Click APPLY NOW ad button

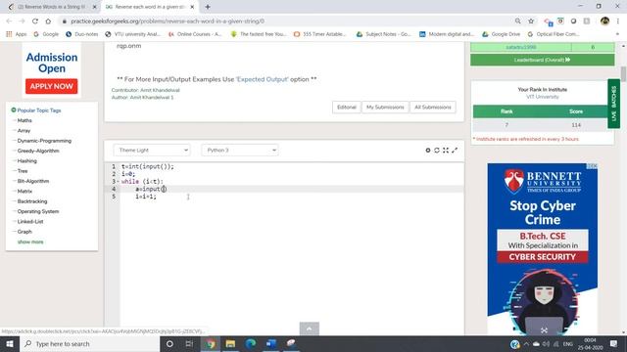coord(52,86)
